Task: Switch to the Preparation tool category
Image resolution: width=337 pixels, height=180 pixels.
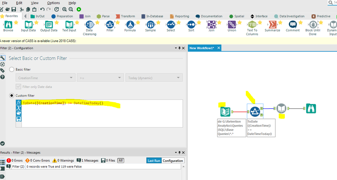Action: click(x=62, y=16)
